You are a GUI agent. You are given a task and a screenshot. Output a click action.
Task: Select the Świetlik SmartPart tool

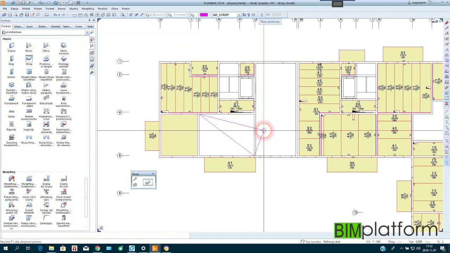[12, 88]
